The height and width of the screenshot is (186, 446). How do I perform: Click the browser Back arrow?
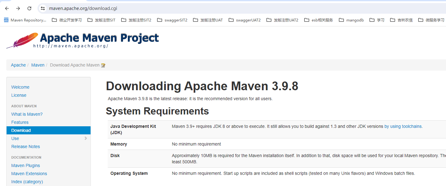7,8
